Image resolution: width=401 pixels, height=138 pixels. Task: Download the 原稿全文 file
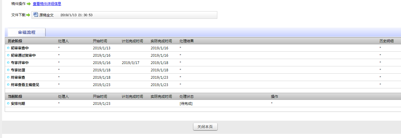click(47, 15)
